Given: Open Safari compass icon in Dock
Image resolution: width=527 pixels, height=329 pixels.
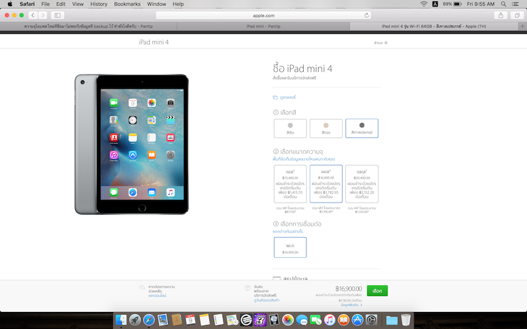Looking at the screenshot, I should (x=149, y=320).
